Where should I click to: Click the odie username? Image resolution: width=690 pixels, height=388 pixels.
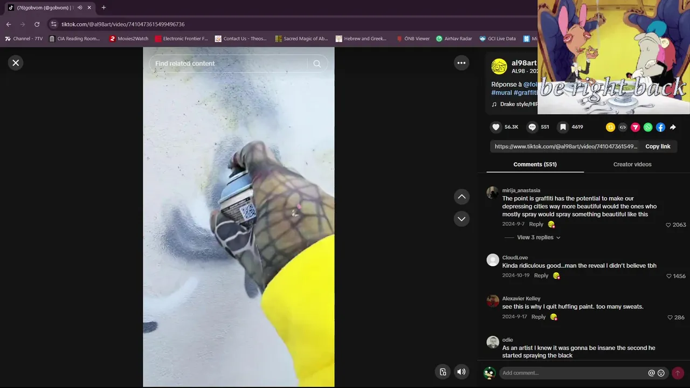pyautogui.click(x=507, y=340)
